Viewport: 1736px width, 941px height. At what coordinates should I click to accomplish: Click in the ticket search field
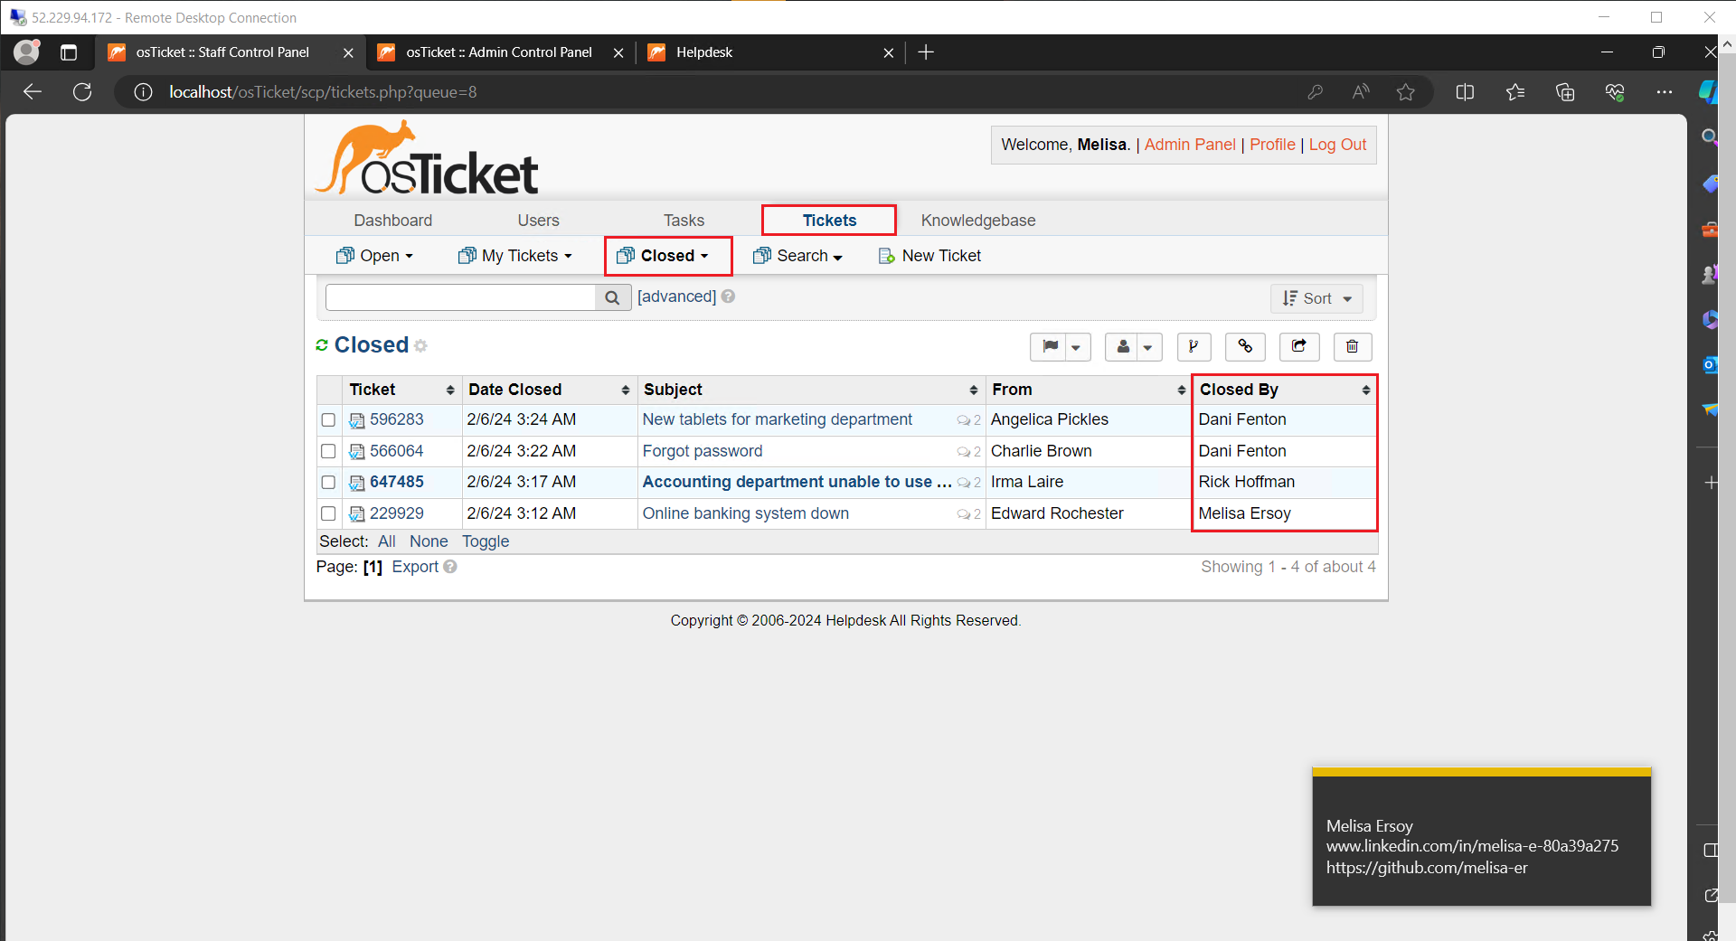pyautogui.click(x=460, y=297)
